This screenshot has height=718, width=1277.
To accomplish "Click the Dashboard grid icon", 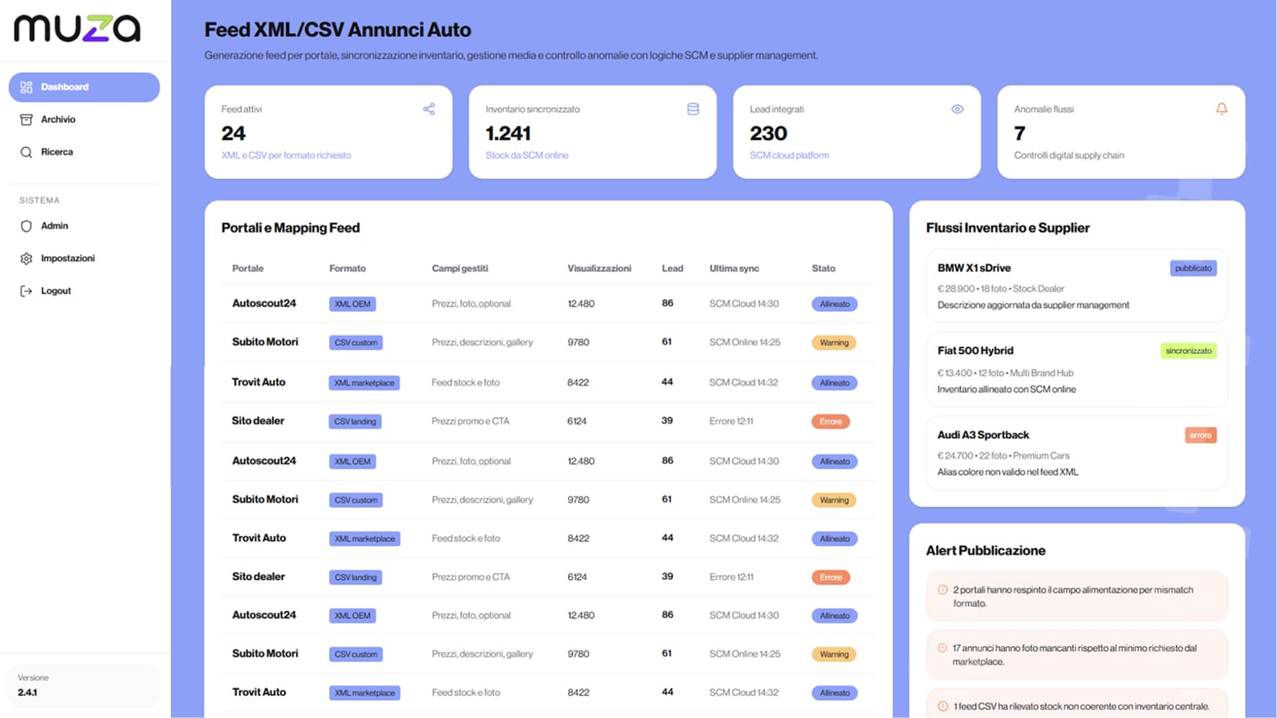I will 27,87.
